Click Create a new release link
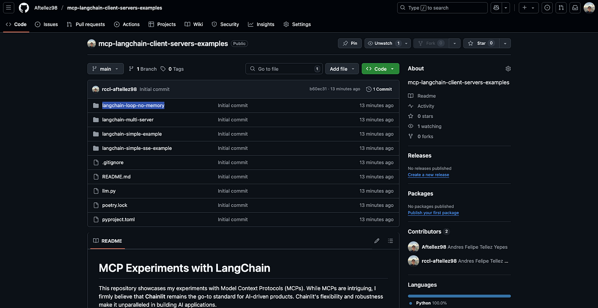 [428, 175]
